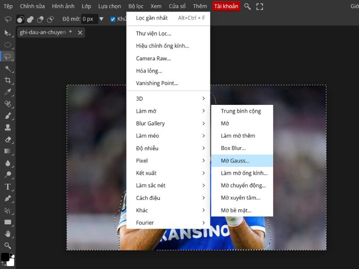Image resolution: width=359 pixels, height=269 pixels.
Task: Select the Spot Healing Brush tool
Action: point(8,104)
